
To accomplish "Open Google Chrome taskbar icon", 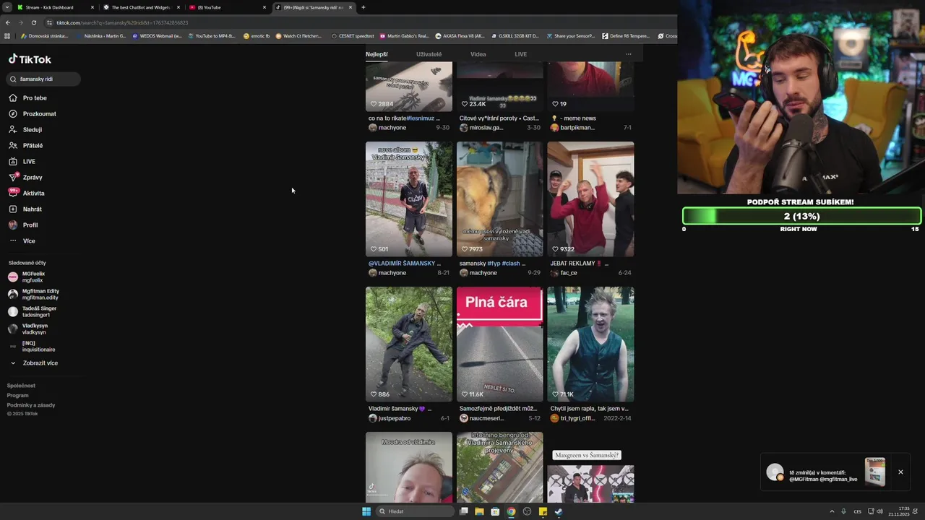I will tap(511, 511).
